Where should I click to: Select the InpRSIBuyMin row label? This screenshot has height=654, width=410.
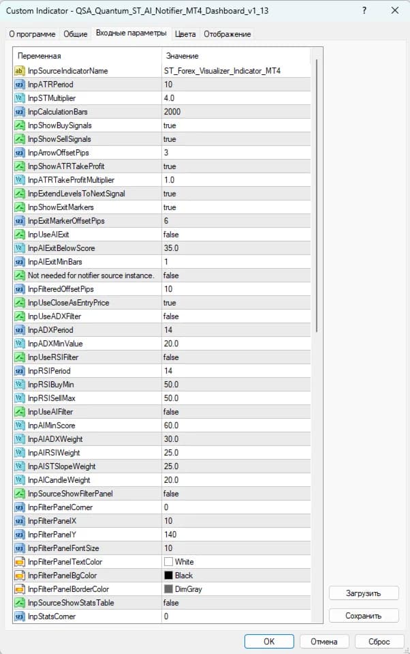pyautogui.click(x=50, y=385)
